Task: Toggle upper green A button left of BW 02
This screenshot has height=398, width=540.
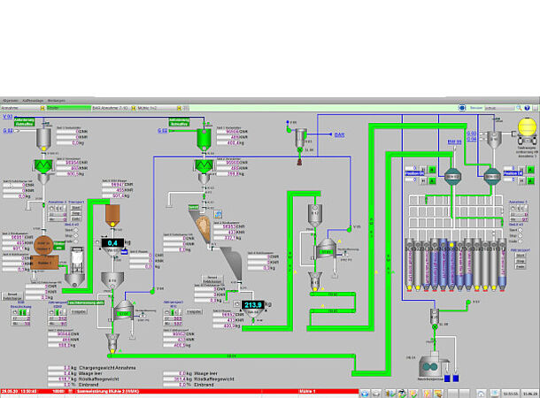Action: [x=433, y=169]
